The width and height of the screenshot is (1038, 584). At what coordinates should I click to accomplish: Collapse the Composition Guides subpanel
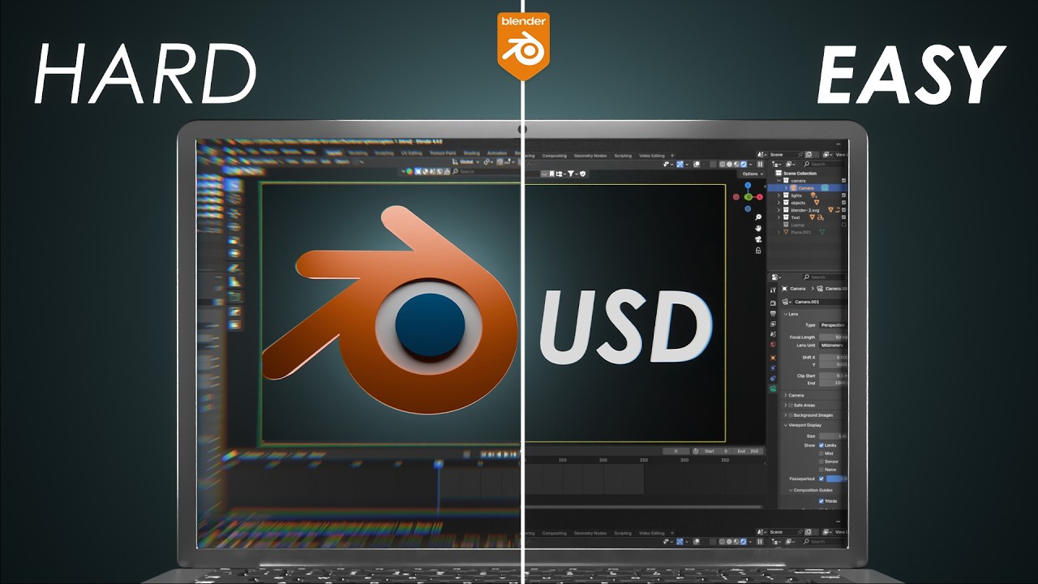click(x=791, y=490)
